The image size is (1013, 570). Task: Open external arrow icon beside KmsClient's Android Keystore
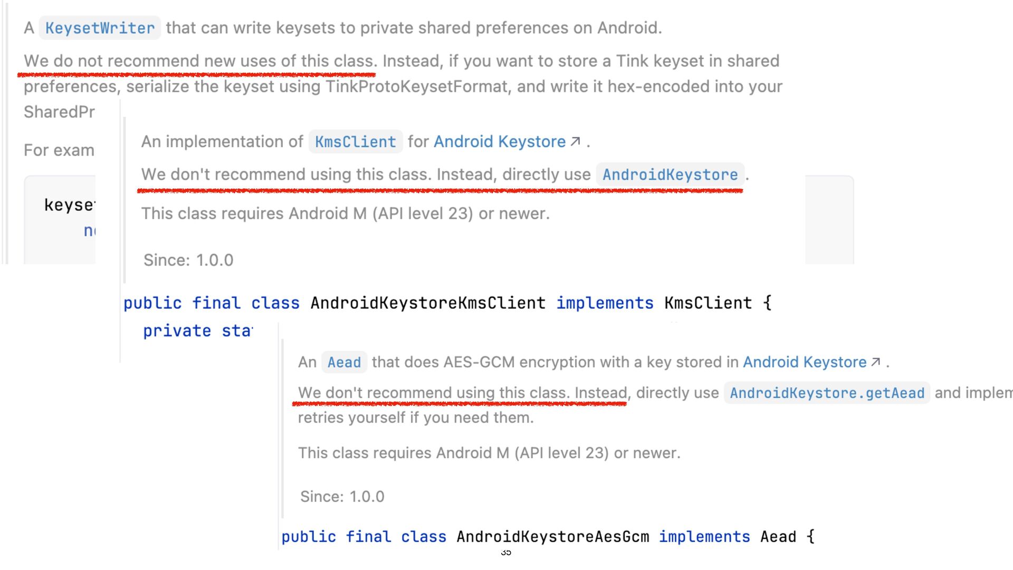[576, 141]
